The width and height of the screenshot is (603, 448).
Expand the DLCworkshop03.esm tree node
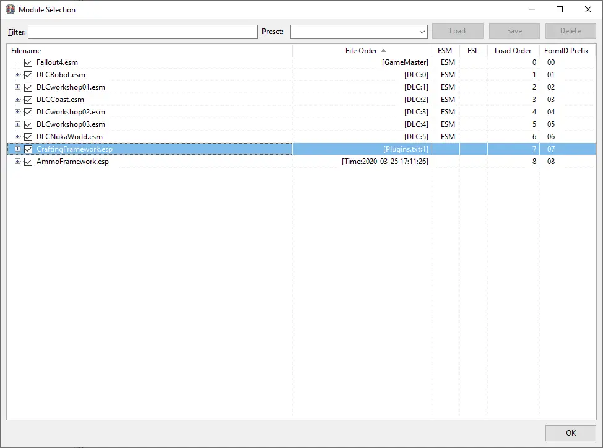pos(18,124)
